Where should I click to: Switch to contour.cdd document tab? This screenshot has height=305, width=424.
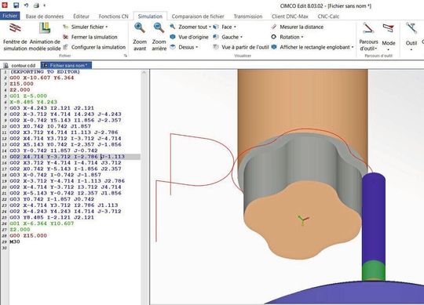click(x=20, y=65)
